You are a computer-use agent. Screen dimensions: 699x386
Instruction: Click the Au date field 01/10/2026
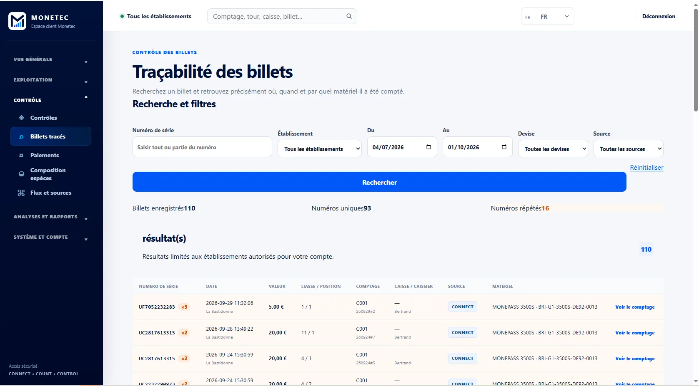(477, 147)
